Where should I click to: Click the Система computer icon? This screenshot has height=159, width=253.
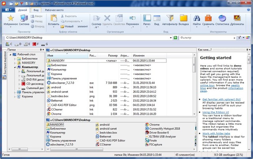(x=23, y=18)
